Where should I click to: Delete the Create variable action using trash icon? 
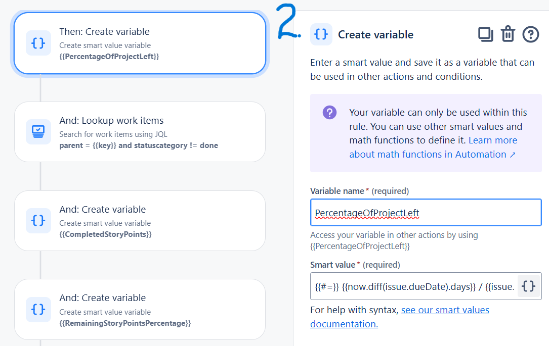coord(508,34)
